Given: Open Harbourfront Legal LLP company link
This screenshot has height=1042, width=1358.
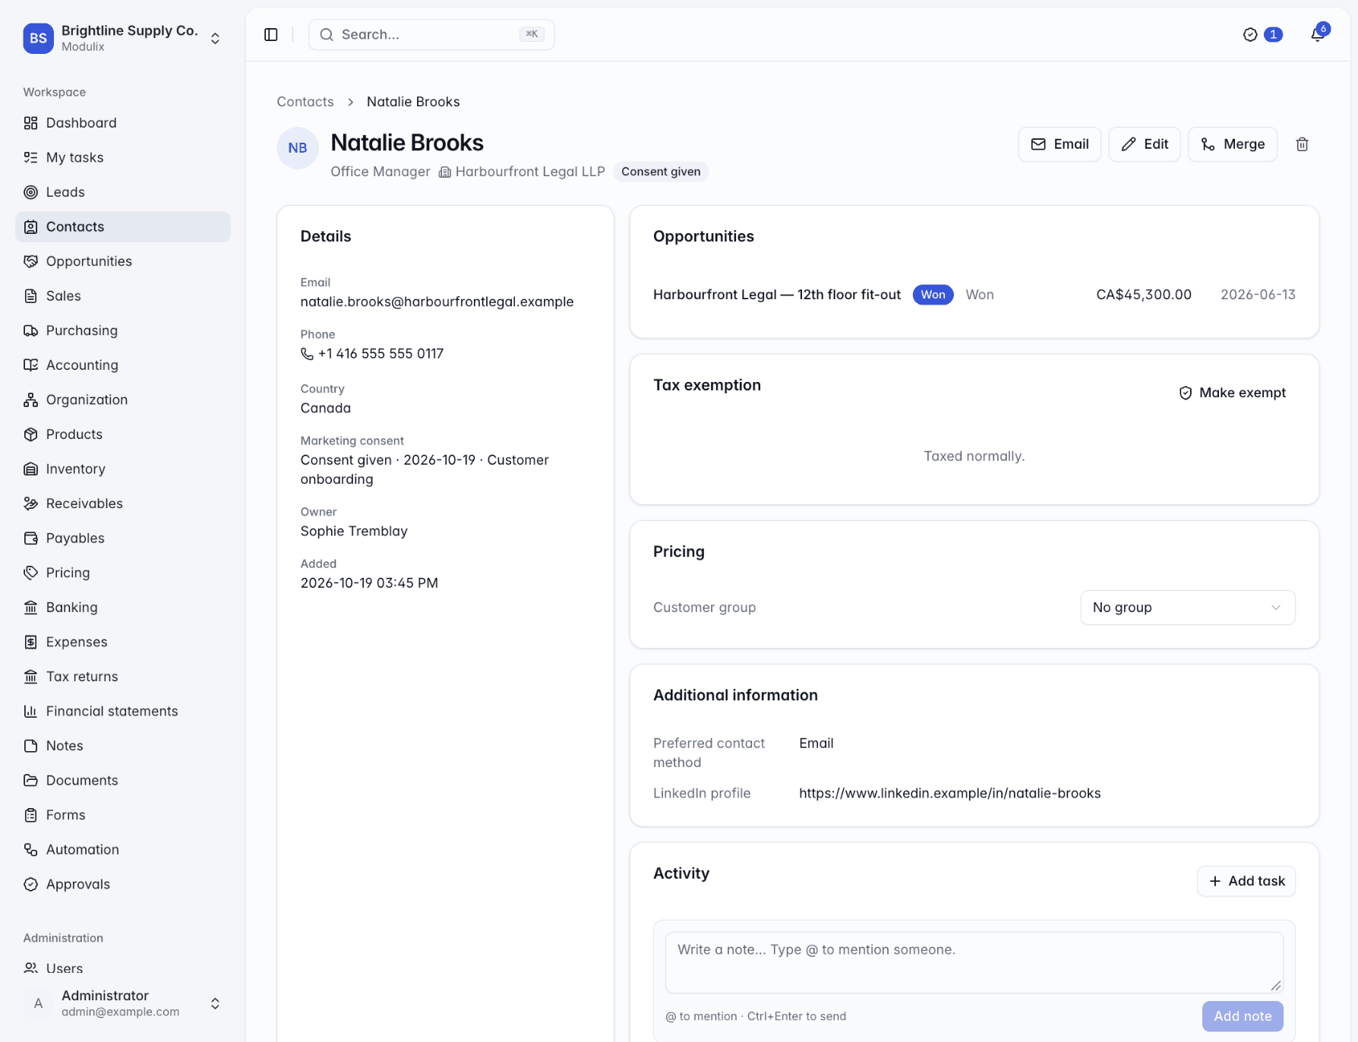Looking at the screenshot, I should click(522, 172).
